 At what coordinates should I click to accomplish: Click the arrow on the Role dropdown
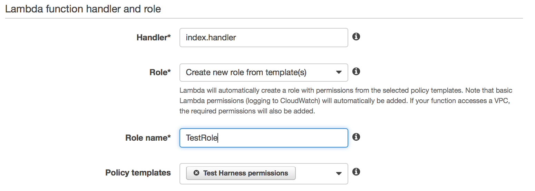[x=339, y=72]
